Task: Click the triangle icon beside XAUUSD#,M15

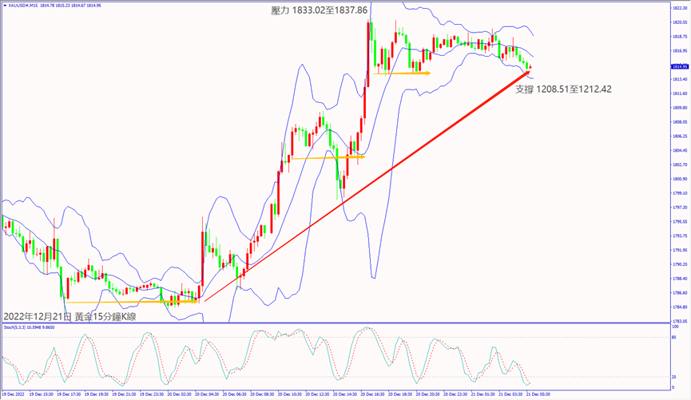Action: click(4, 4)
